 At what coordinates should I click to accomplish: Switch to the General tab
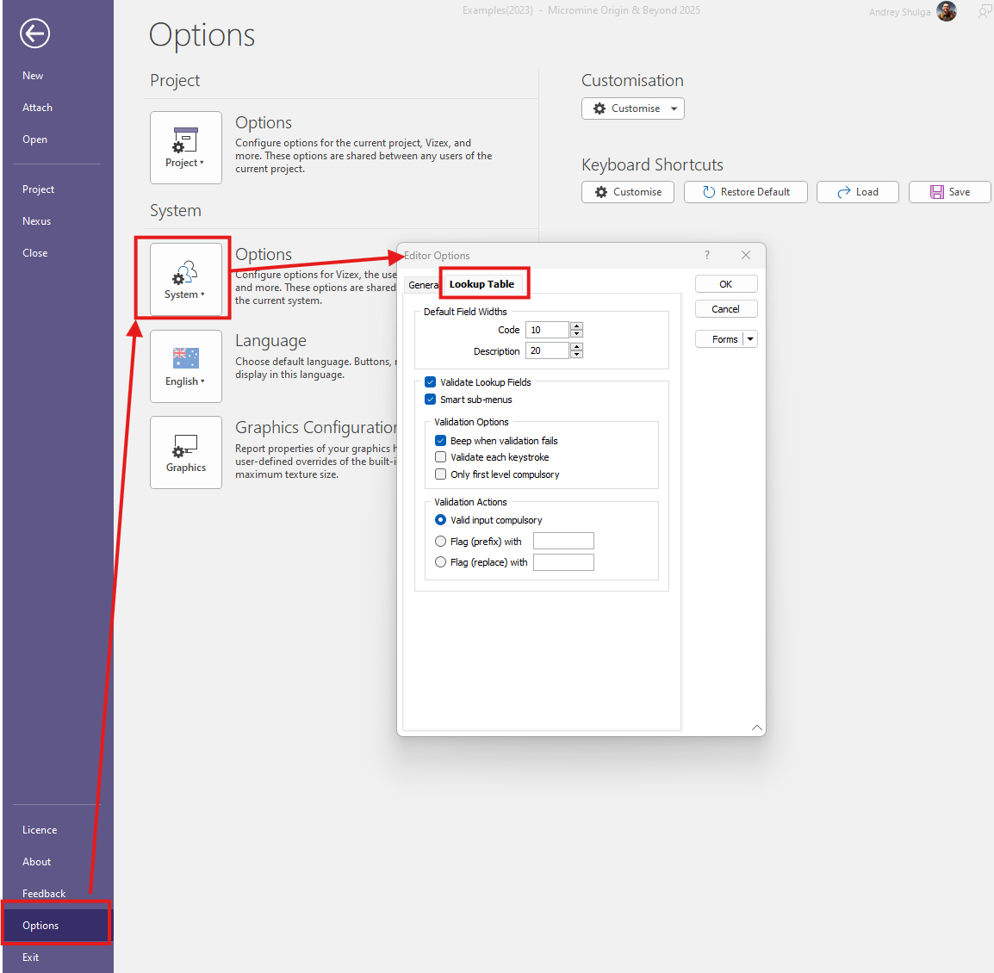422,285
